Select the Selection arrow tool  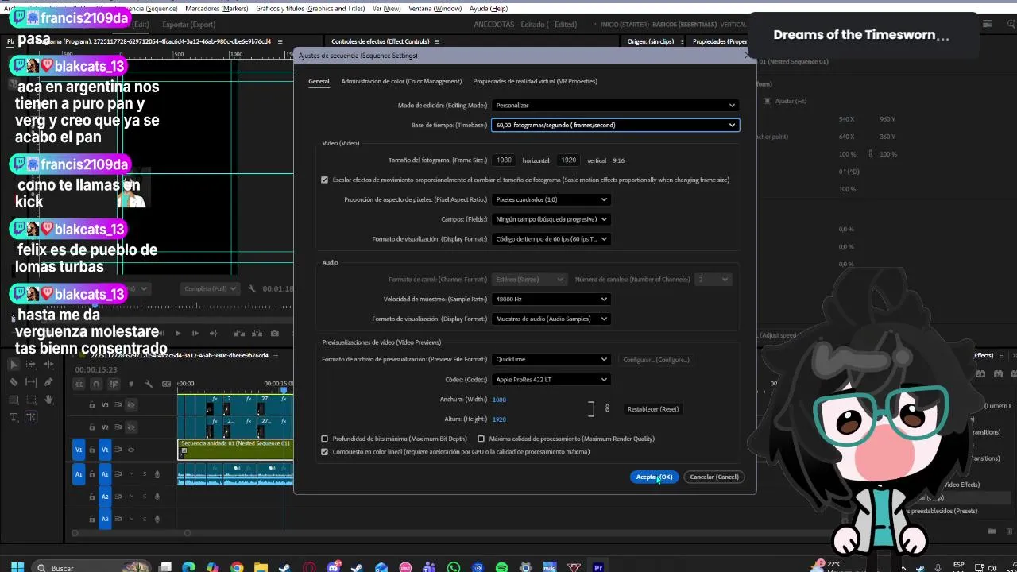click(x=14, y=364)
